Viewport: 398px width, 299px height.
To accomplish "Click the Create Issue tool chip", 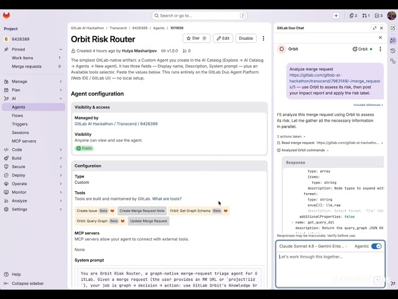I will click(x=95, y=211).
